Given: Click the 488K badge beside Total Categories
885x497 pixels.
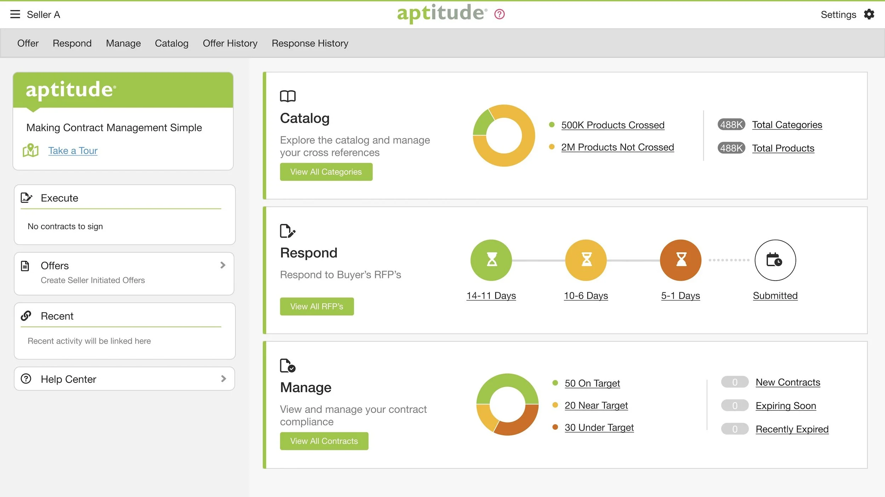Looking at the screenshot, I should click(731, 124).
